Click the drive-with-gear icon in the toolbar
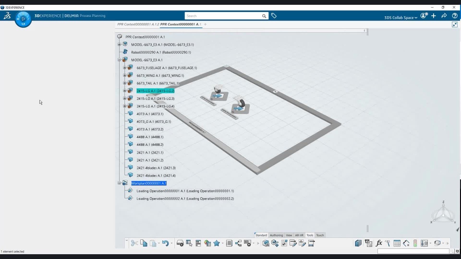 (x=180, y=243)
